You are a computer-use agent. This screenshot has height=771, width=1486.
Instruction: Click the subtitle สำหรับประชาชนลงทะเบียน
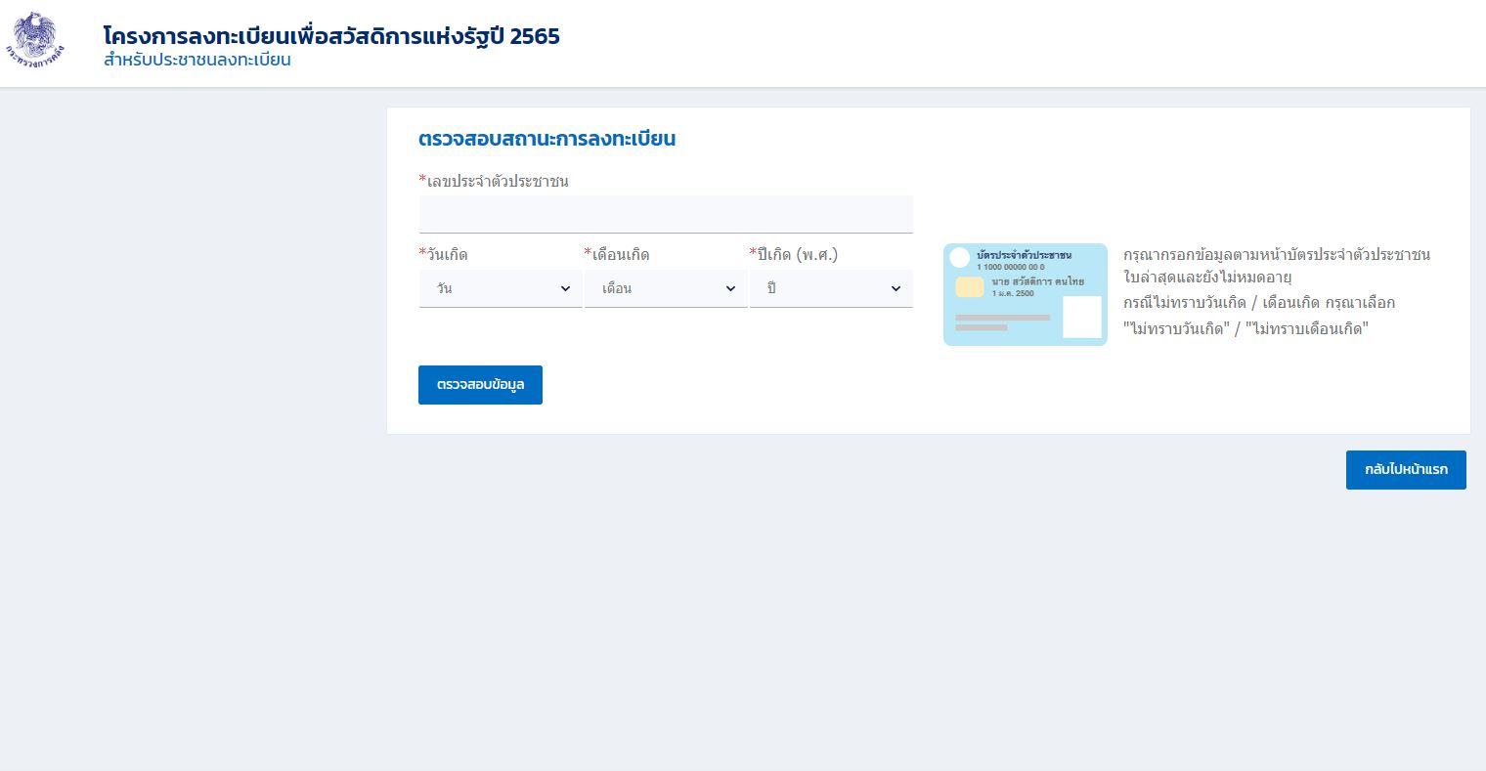[197, 60]
